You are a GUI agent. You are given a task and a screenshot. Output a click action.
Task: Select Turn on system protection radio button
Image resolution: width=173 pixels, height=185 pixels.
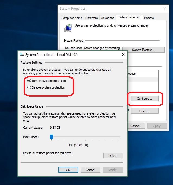pyautogui.click(x=29, y=81)
